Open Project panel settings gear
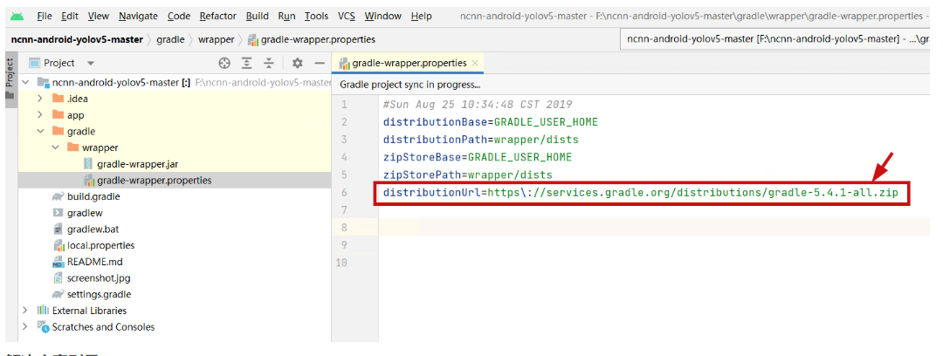This screenshot has height=356, width=943. coord(297,63)
